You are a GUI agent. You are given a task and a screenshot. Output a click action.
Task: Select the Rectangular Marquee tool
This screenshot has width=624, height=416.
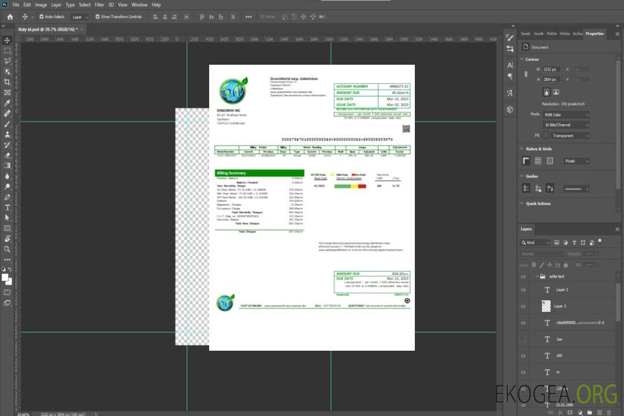click(7, 51)
